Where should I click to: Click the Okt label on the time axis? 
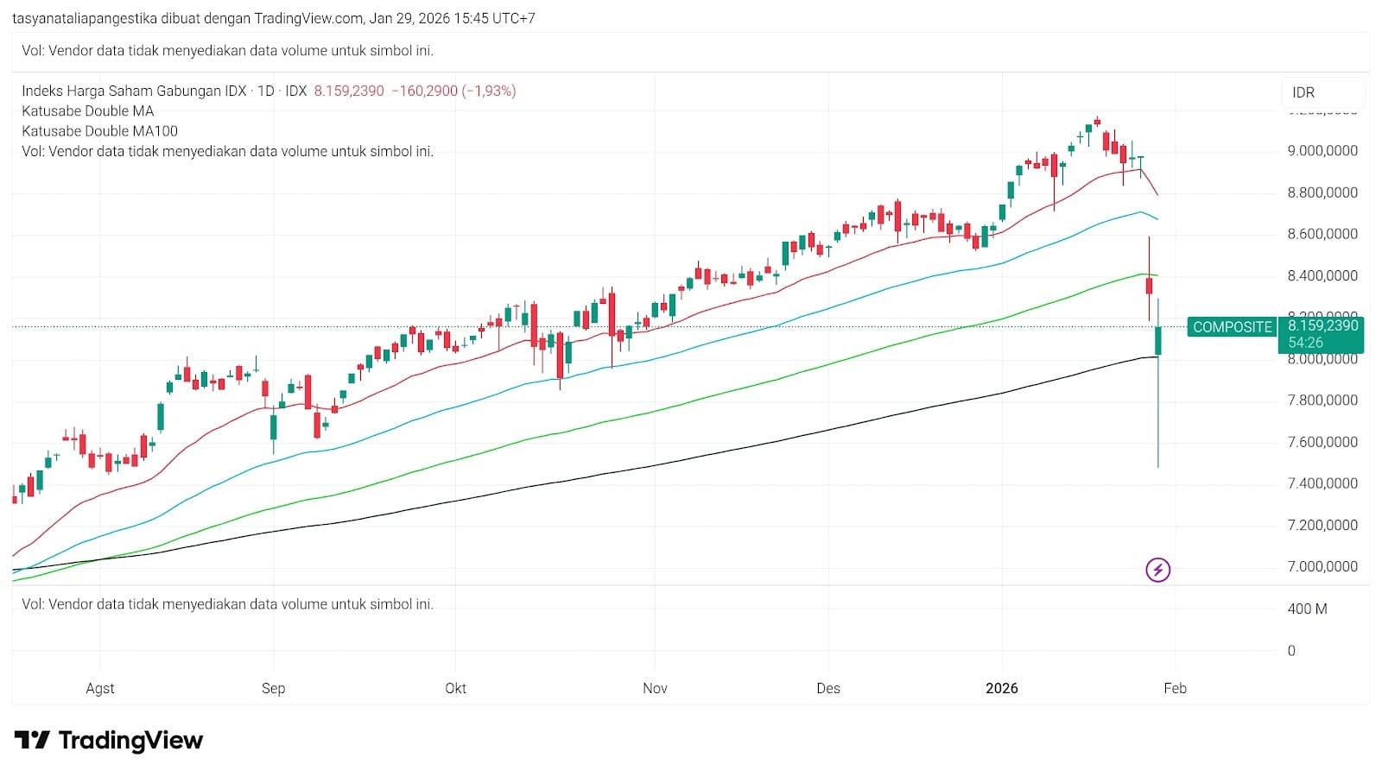(x=455, y=688)
